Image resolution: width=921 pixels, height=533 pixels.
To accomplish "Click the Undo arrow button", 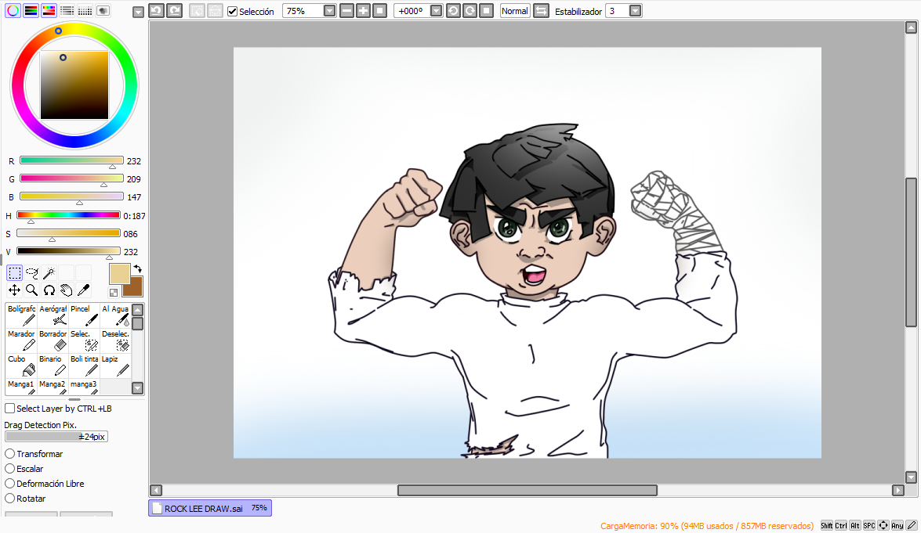I will [x=156, y=10].
